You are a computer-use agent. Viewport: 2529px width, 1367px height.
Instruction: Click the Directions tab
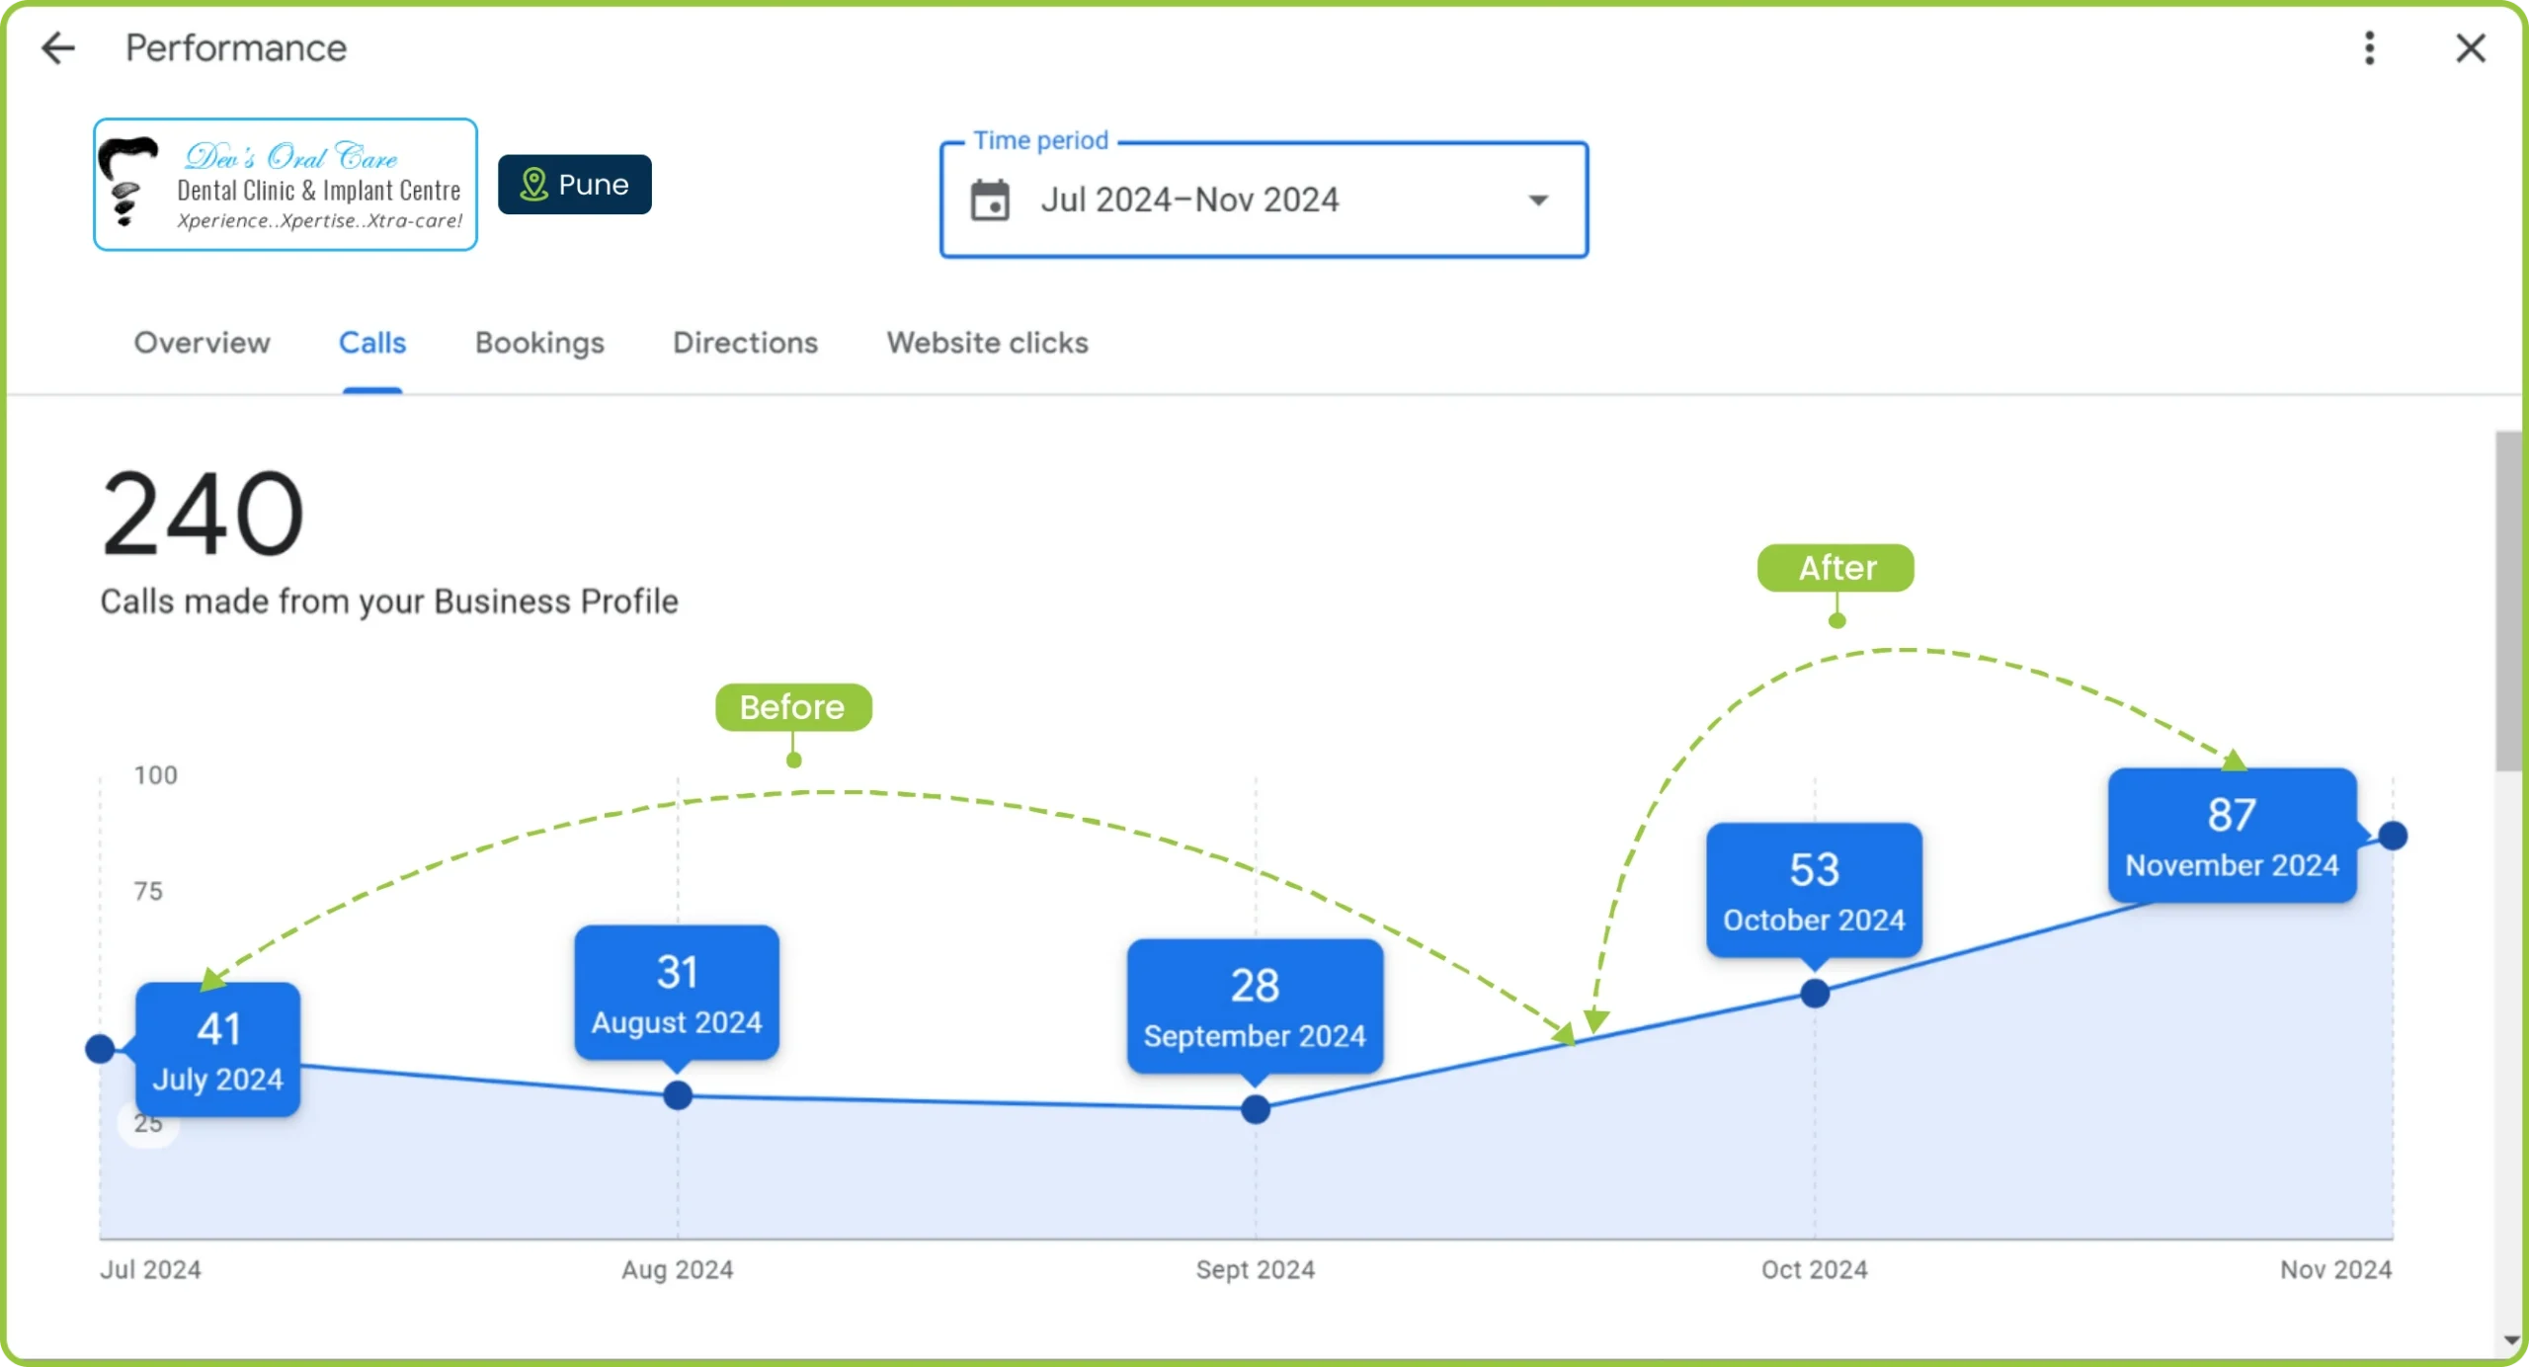point(744,344)
